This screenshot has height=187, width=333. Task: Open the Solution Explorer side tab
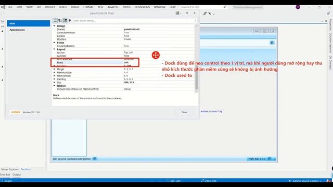(x=330, y=43)
